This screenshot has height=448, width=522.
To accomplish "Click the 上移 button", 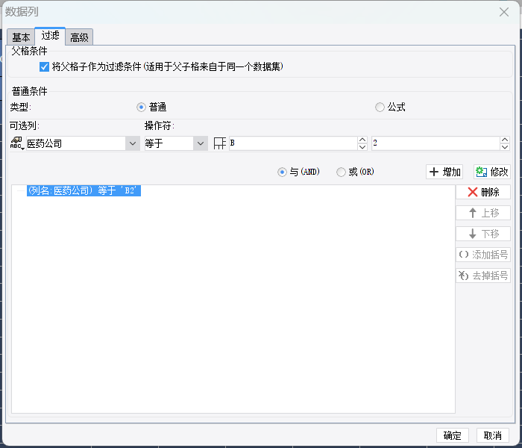I will click(483, 213).
